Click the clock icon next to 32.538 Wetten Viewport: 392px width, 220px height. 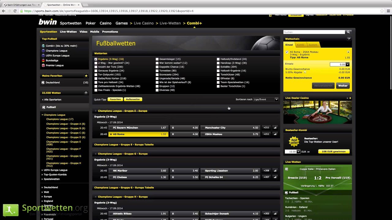pos(86,93)
